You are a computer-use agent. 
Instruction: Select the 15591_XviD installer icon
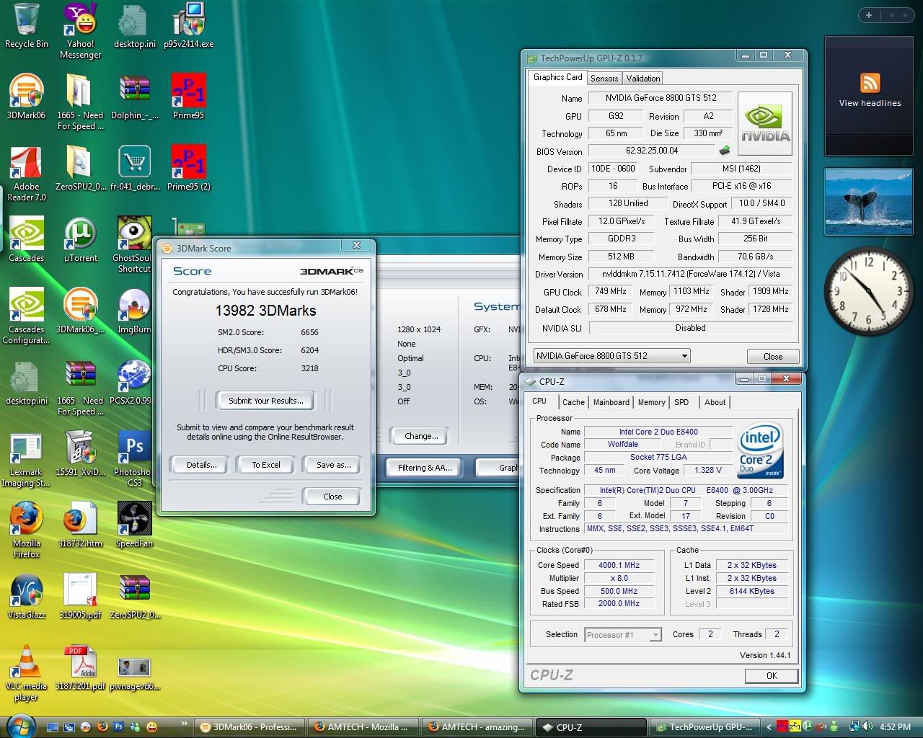[x=80, y=453]
